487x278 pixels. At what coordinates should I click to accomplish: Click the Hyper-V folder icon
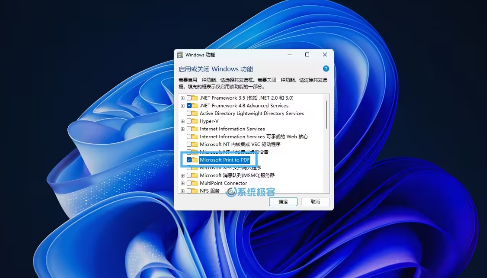tap(195, 121)
